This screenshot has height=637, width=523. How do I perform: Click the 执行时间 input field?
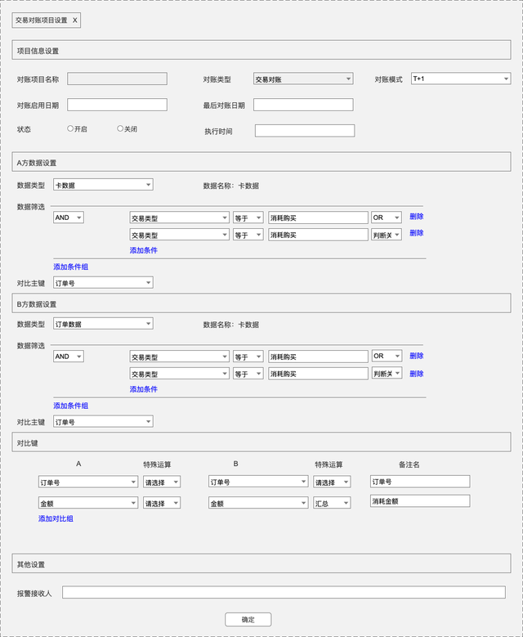pyautogui.click(x=305, y=131)
